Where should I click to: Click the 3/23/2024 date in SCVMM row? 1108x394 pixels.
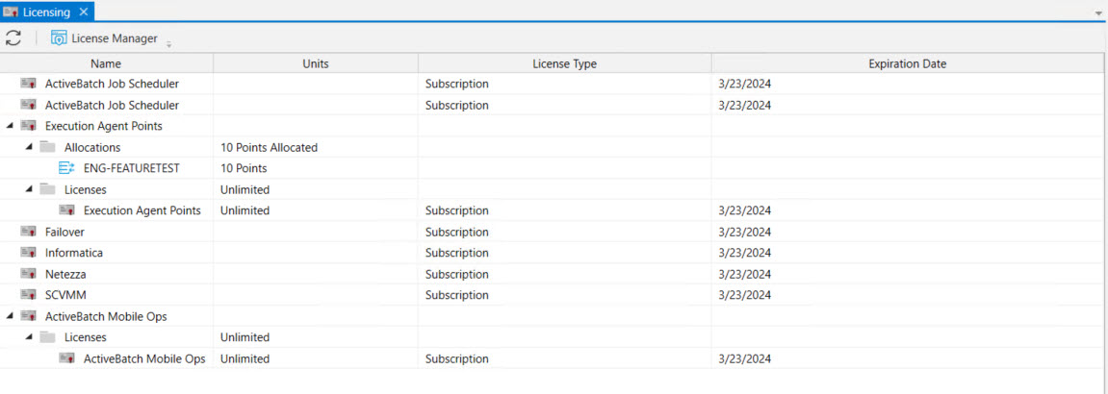pyautogui.click(x=744, y=295)
